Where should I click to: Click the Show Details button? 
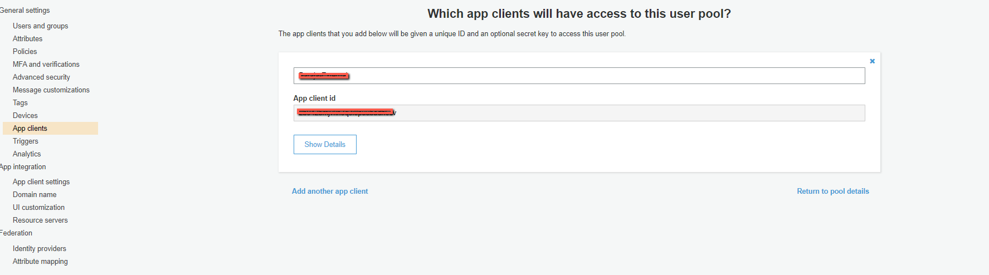325,144
